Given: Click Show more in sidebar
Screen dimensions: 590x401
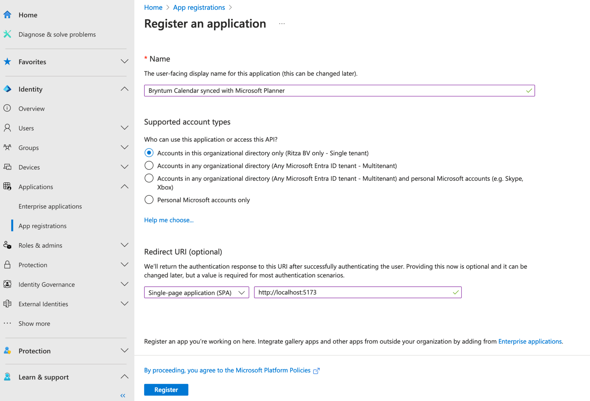Looking at the screenshot, I should pyautogui.click(x=34, y=324).
